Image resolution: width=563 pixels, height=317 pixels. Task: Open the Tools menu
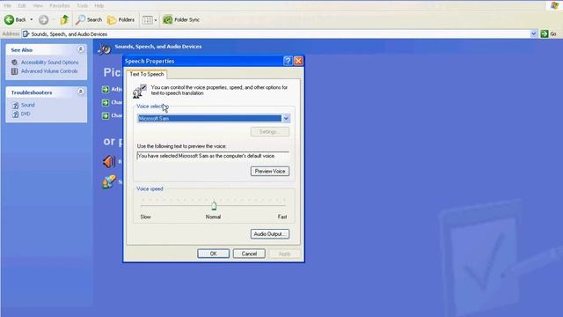(82, 6)
